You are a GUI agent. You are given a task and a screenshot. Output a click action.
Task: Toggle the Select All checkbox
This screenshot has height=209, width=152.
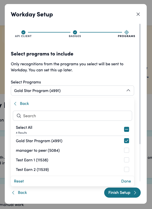point(127,130)
